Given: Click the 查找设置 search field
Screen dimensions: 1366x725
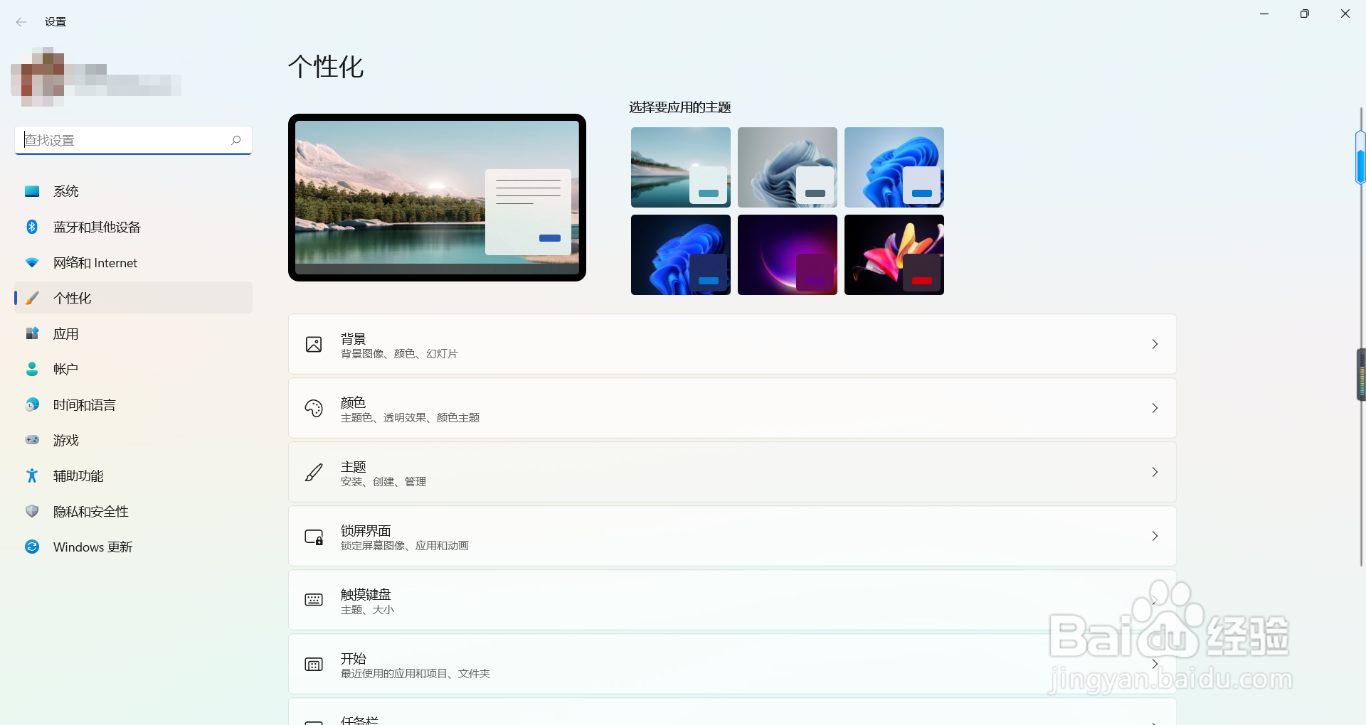Looking at the screenshot, I should (133, 140).
